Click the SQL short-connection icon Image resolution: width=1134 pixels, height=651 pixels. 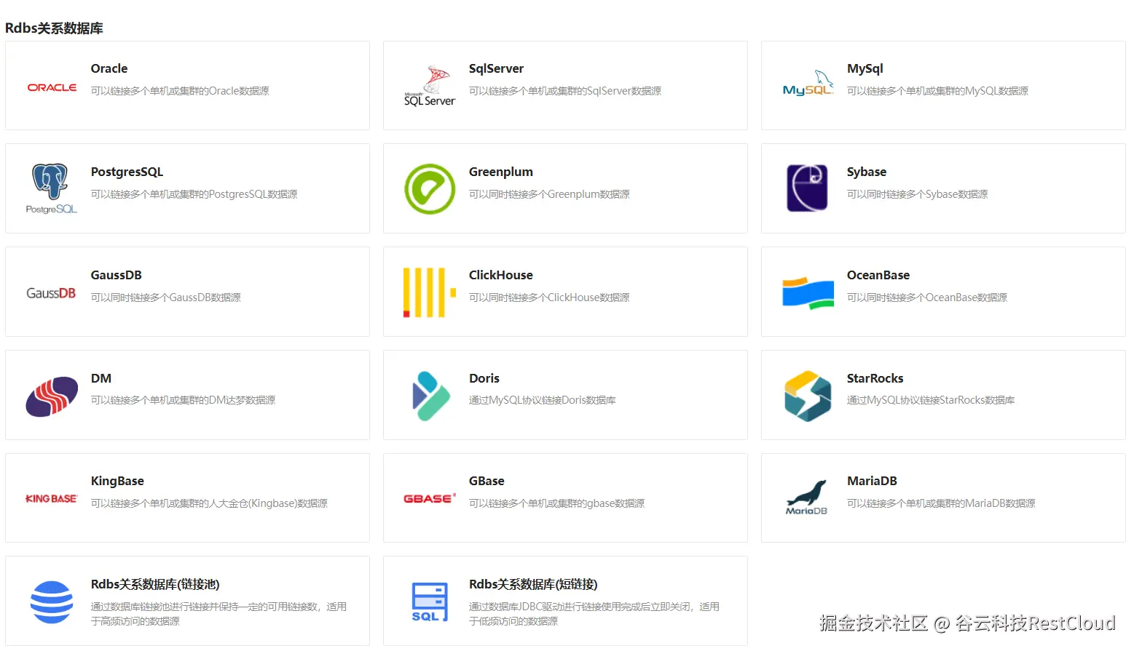coord(430,602)
